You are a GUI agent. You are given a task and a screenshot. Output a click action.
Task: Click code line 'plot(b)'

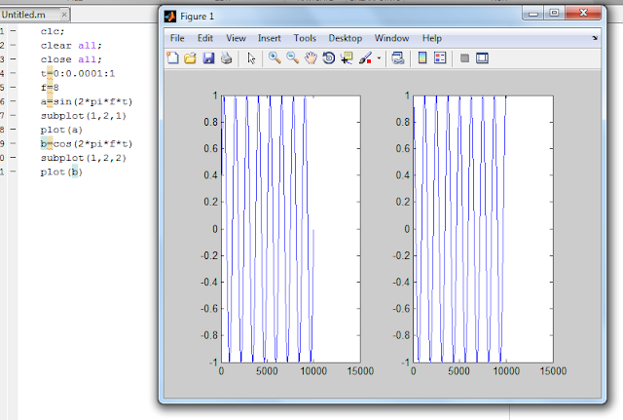61,172
